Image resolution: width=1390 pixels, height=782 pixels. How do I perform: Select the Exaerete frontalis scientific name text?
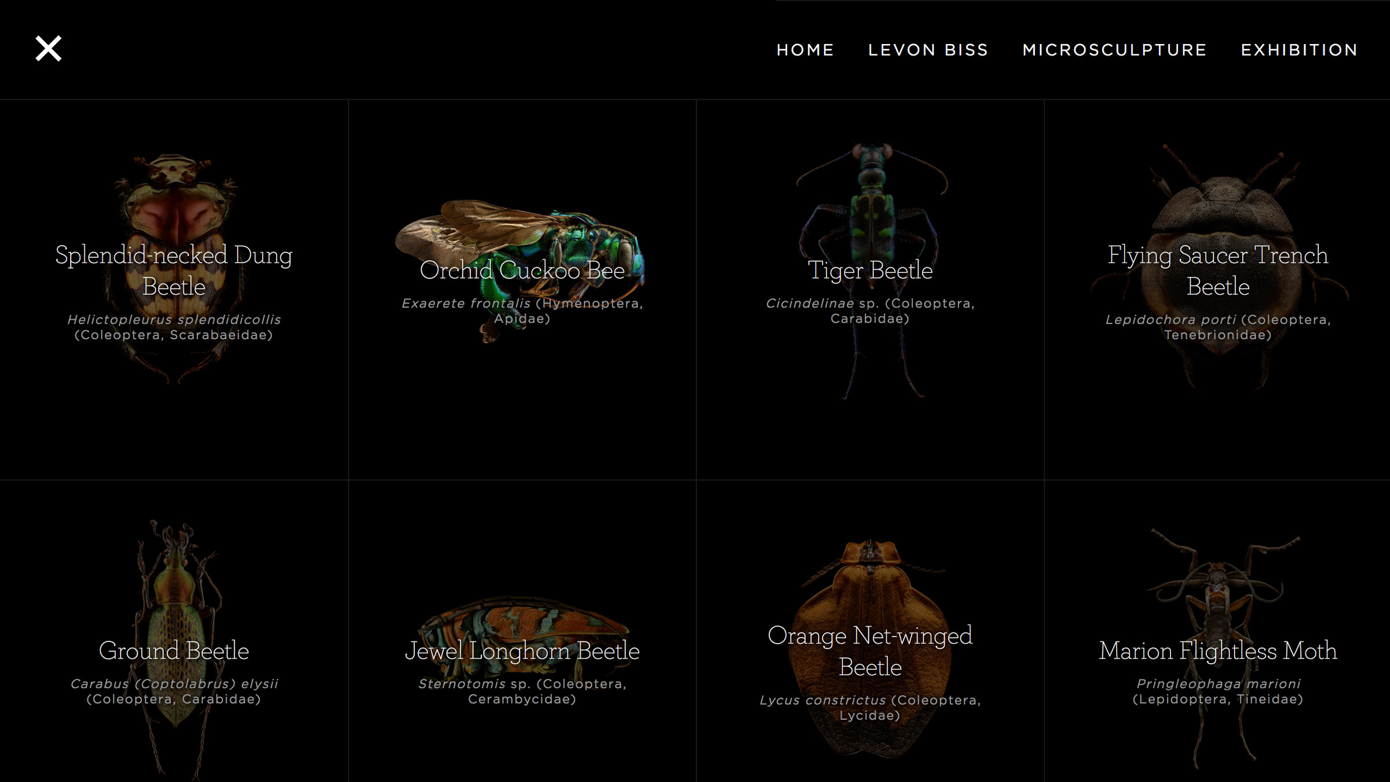(x=466, y=304)
